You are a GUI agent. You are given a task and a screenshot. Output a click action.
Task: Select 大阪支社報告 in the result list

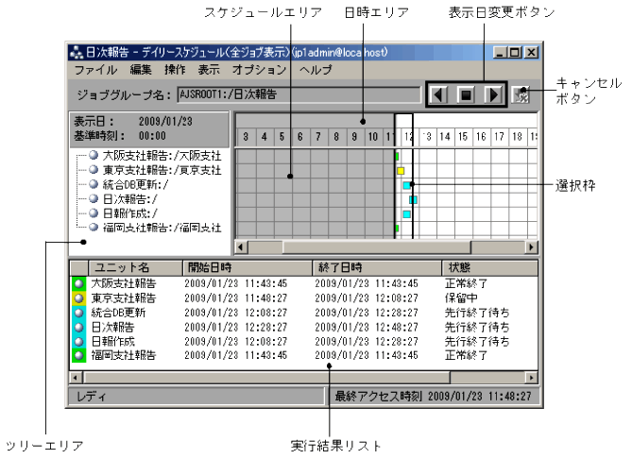[x=124, y=283]
